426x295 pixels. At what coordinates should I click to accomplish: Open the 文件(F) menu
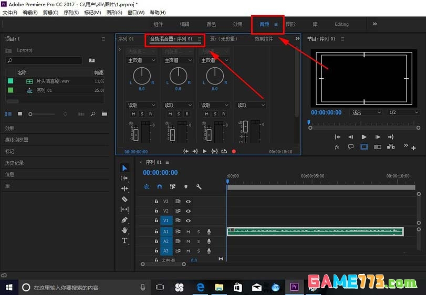tap(10, 13)
